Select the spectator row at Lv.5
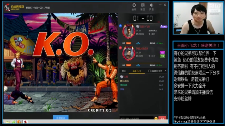Screen dimensions: 225x126 coord(143,85)
